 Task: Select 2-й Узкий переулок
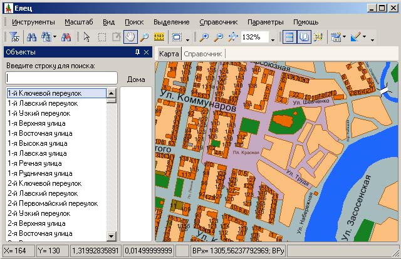56,213
